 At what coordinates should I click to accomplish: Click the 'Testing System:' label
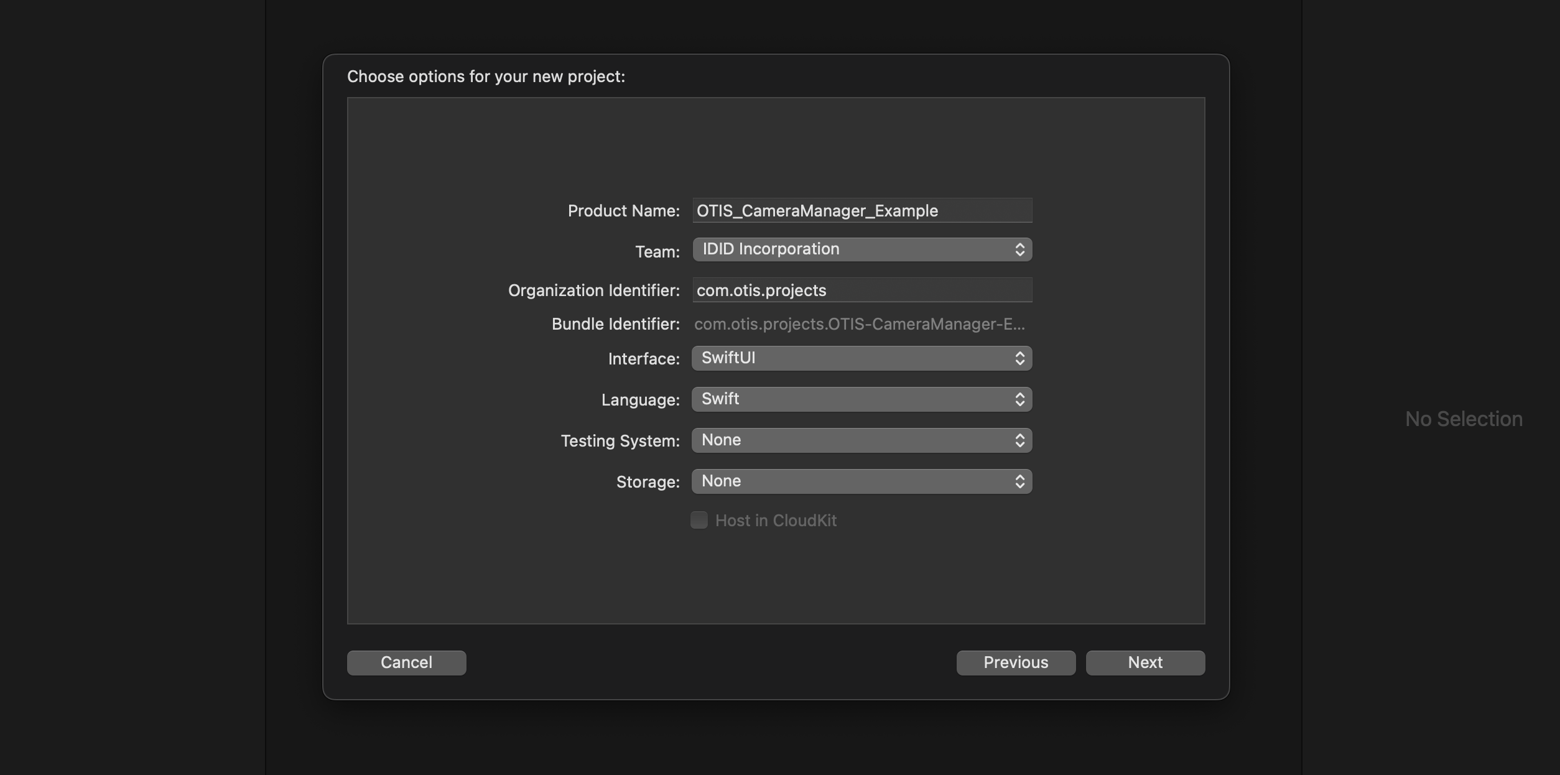[620, 441]
